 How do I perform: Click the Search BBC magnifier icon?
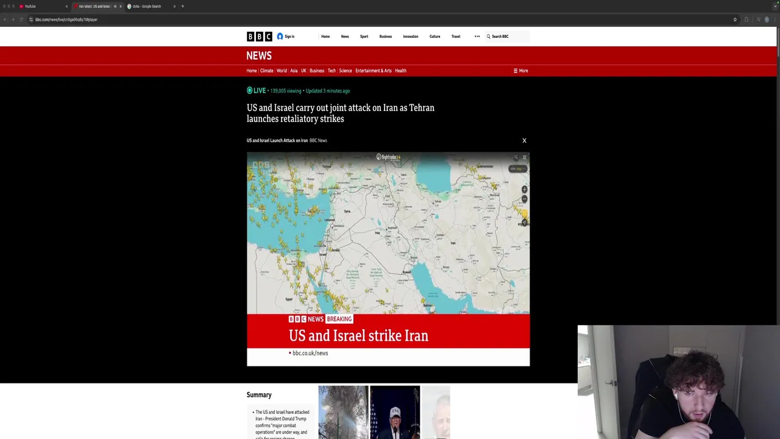(x=488, y=37)
